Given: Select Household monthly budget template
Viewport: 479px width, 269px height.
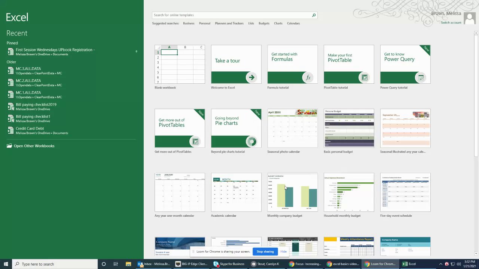Looking at the screenshot, I should coord(349,192).
